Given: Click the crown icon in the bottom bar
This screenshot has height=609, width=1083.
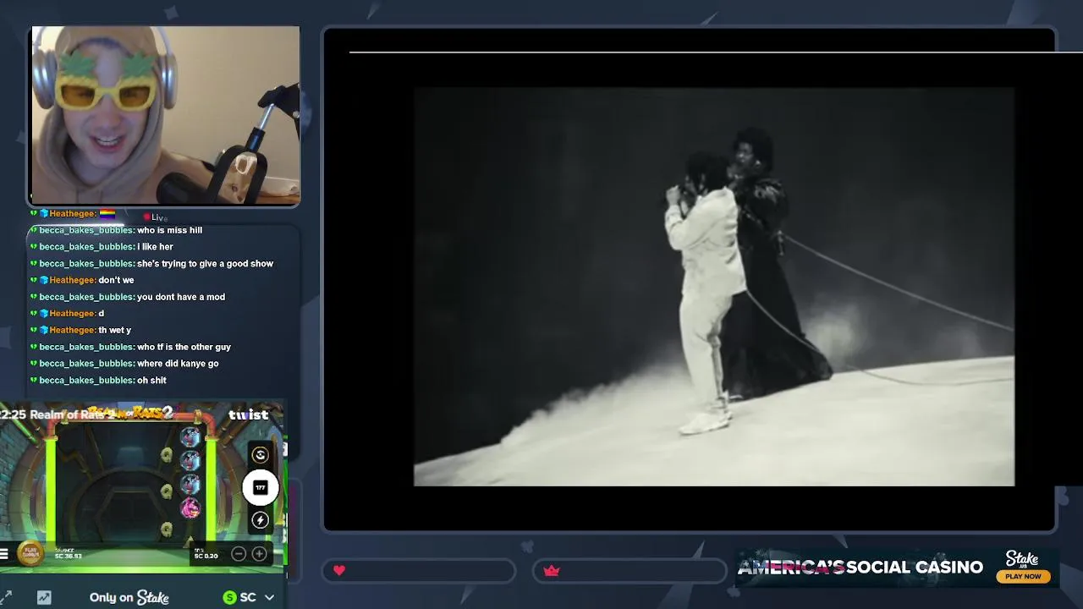Looking at the screenshot, I should (552, 571).
